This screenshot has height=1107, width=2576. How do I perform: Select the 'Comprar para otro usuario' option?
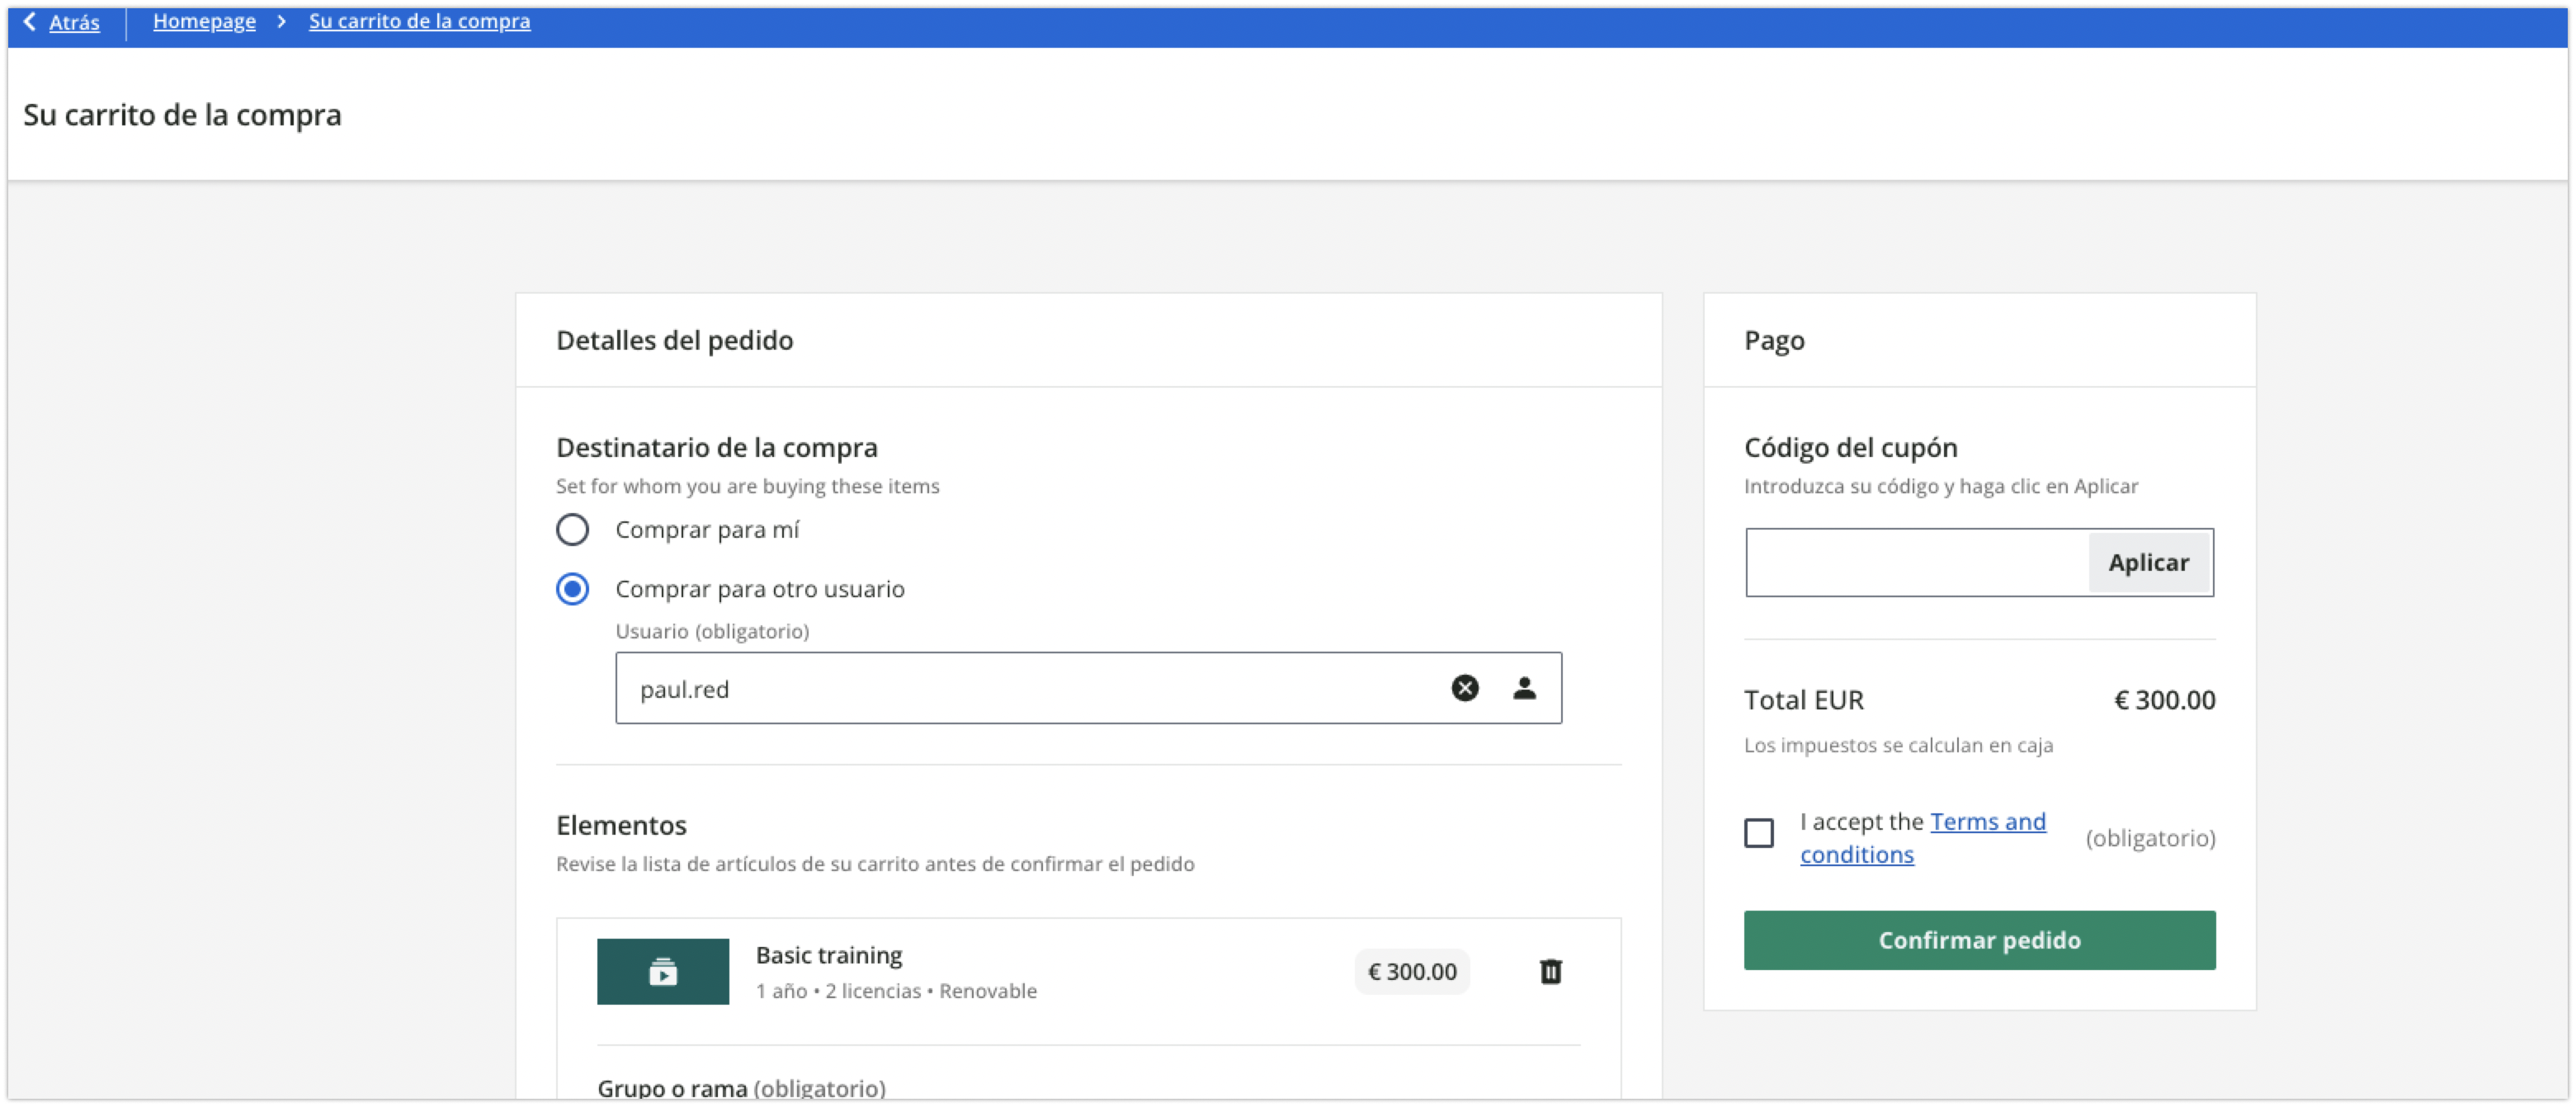coord(572,590)
